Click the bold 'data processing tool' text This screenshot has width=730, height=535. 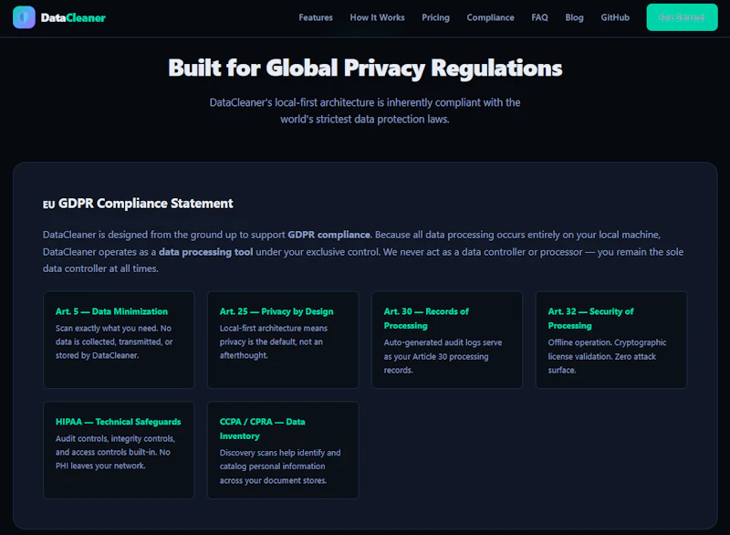206,252
